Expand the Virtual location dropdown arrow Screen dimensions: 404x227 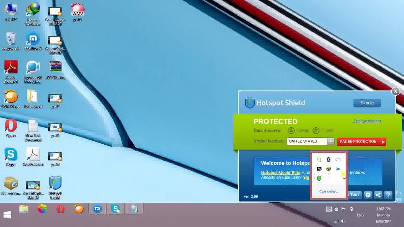coord(330,141)
